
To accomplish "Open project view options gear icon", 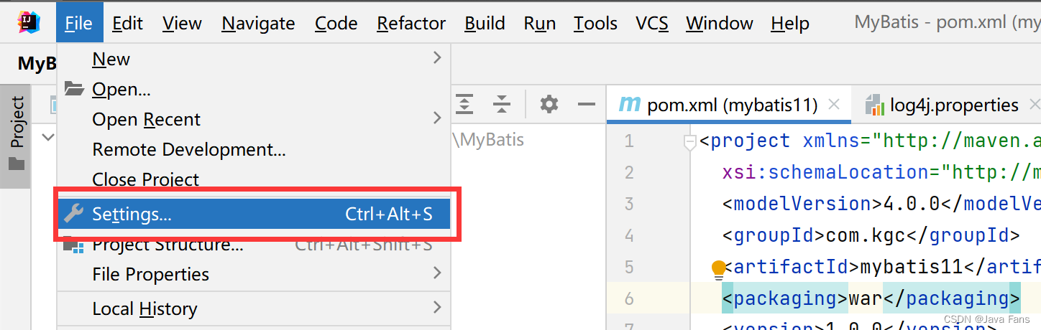I will click(549, 105).
